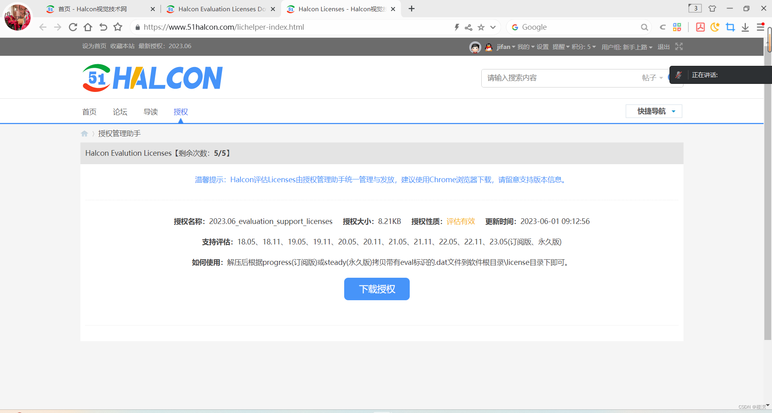This screenshot has width=772, height=413.
Task: Open 导读 navigation item
Action: (151, 112)
